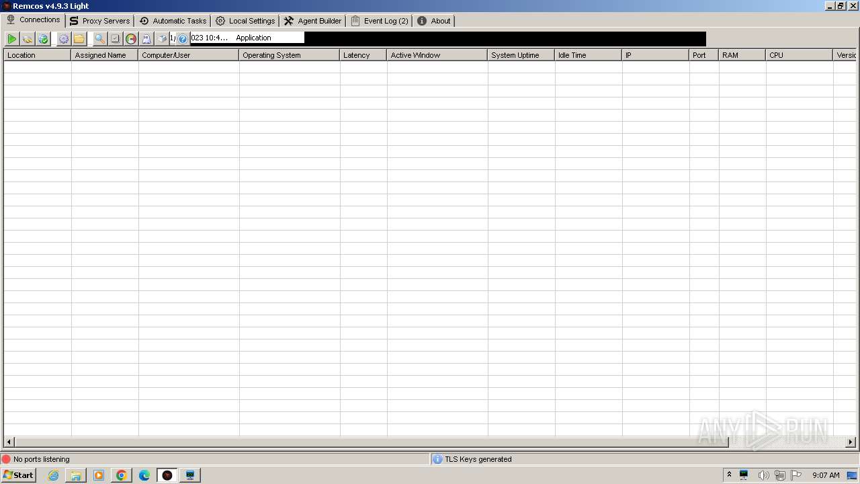Sort by the Active Window column header
This screenshot has height=484, width=860.
click(437, 55)
